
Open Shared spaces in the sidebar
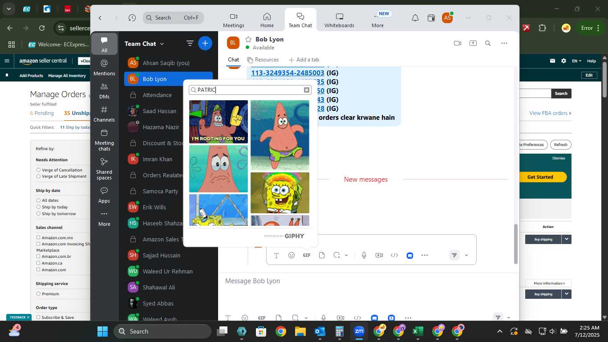point(104,169)
